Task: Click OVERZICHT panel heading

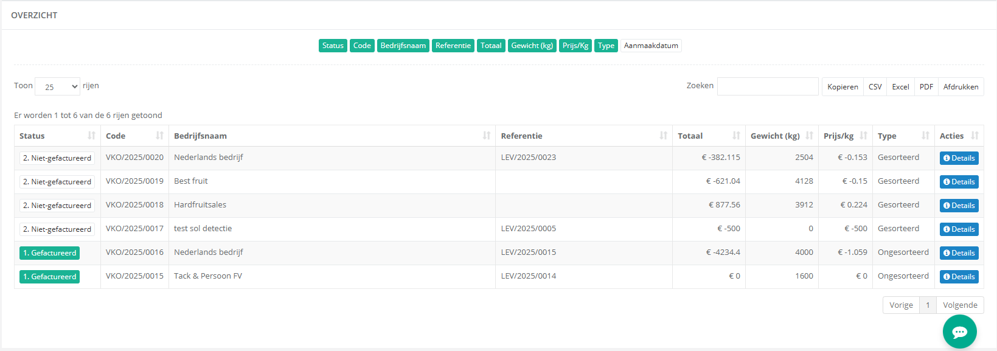Action: 34,15
